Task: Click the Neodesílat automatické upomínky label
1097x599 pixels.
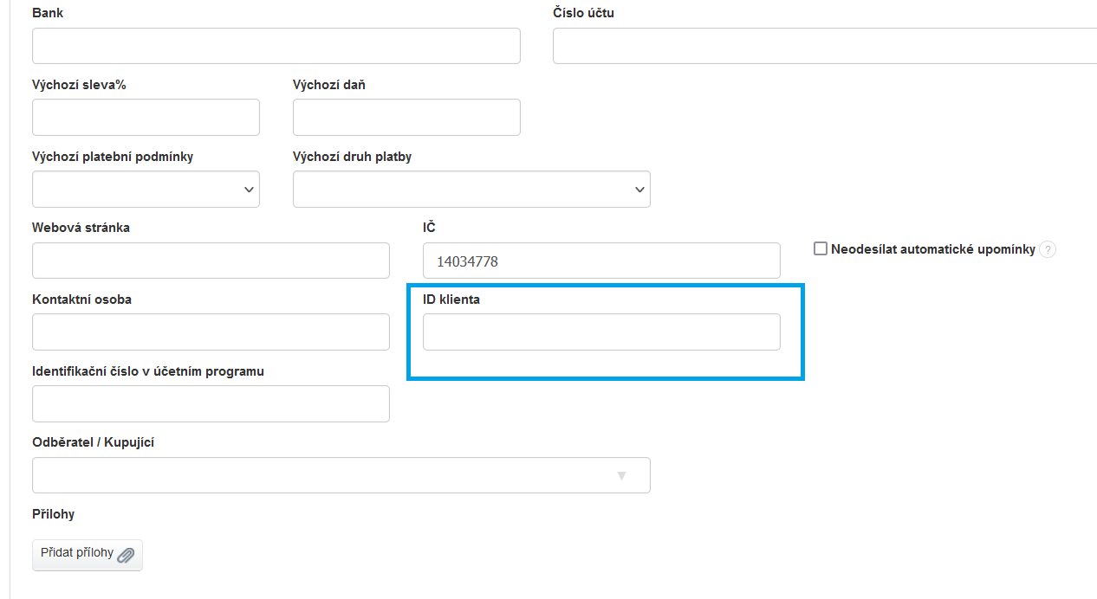Action: pos(933,249)
